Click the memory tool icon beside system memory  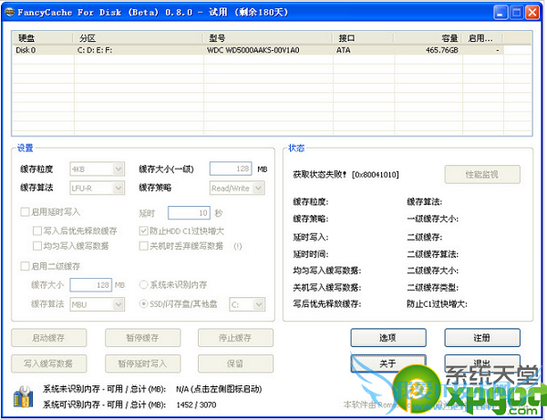point(23,396)
